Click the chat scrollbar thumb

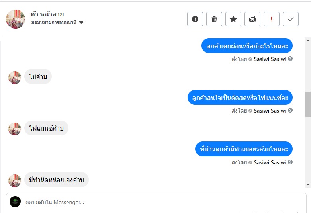click(308, 104)
